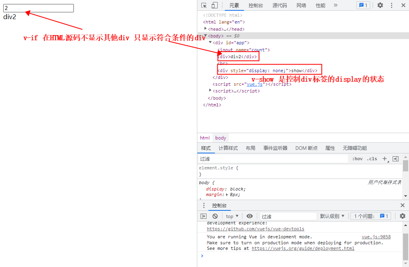Click the display: block declaration
The height and width of the screenshot is (267, 409).
click(x=226, y=189)
